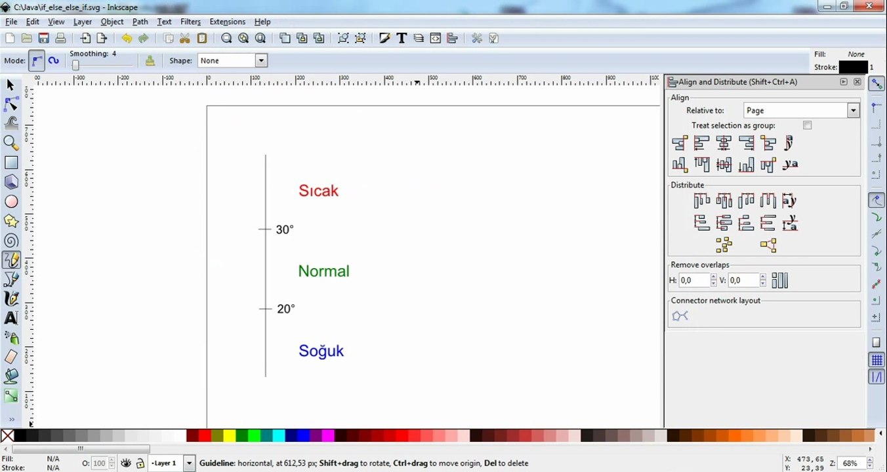Click the Import file icon
This screenshot has width=887, height=472.
tap(85, 39)
